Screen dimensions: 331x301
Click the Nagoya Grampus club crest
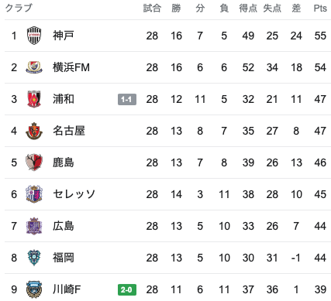pos(34,131)
